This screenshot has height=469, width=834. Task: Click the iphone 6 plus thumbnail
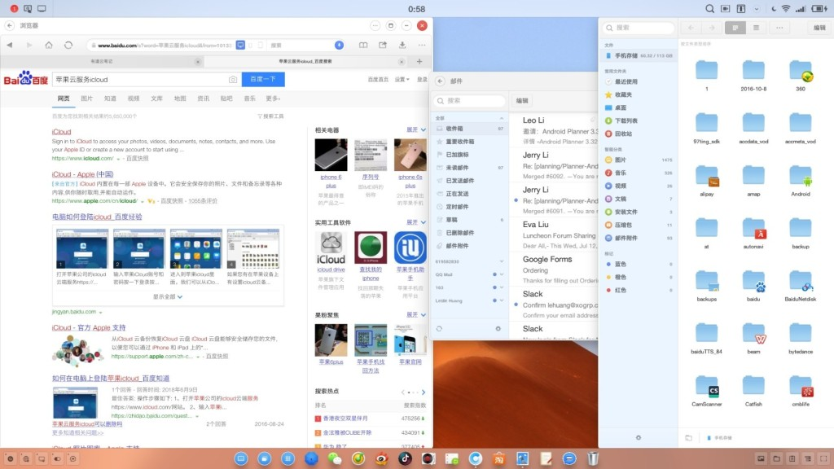[331, 155]
